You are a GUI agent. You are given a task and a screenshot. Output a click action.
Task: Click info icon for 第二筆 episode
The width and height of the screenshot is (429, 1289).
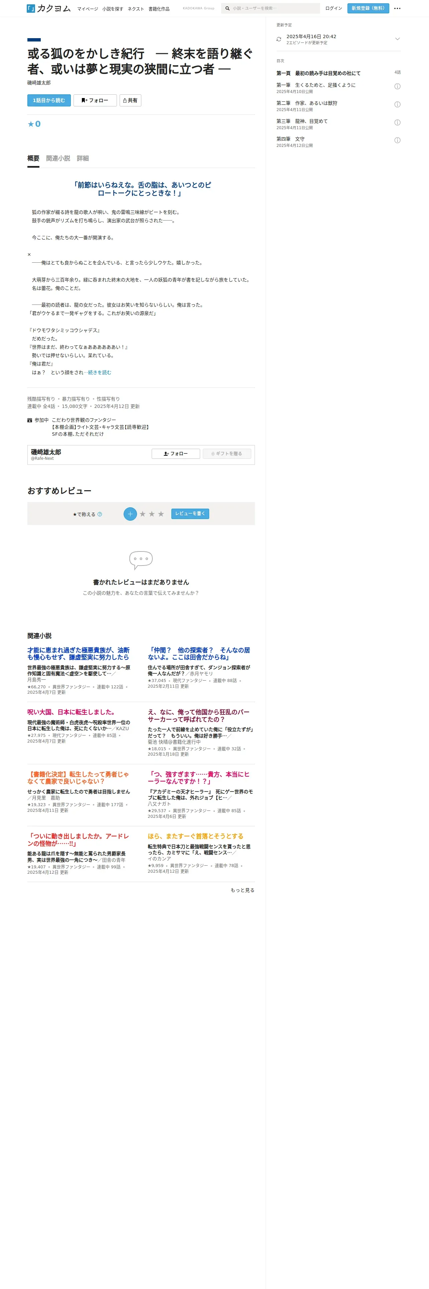pyautogui.click(x=397, y=105)
